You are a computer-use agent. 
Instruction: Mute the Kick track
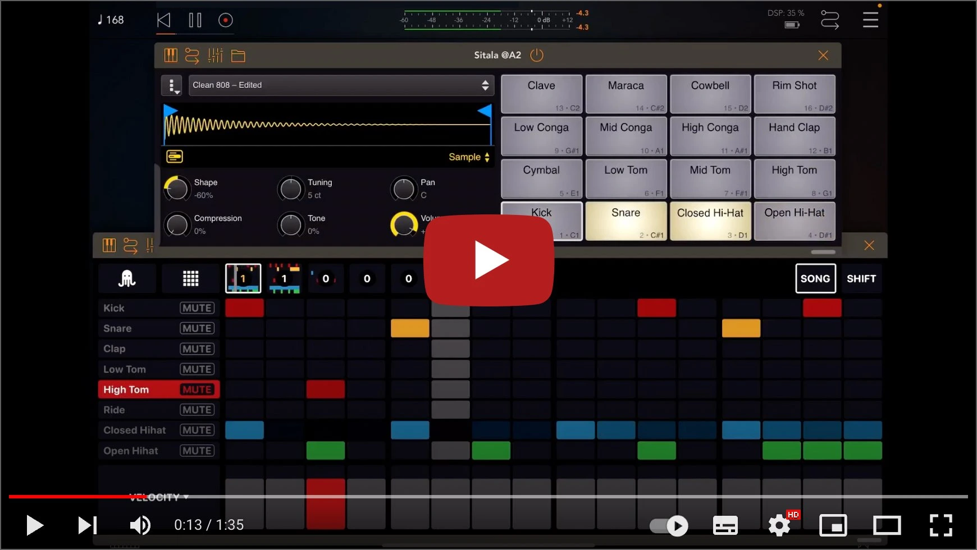(197, 308)
